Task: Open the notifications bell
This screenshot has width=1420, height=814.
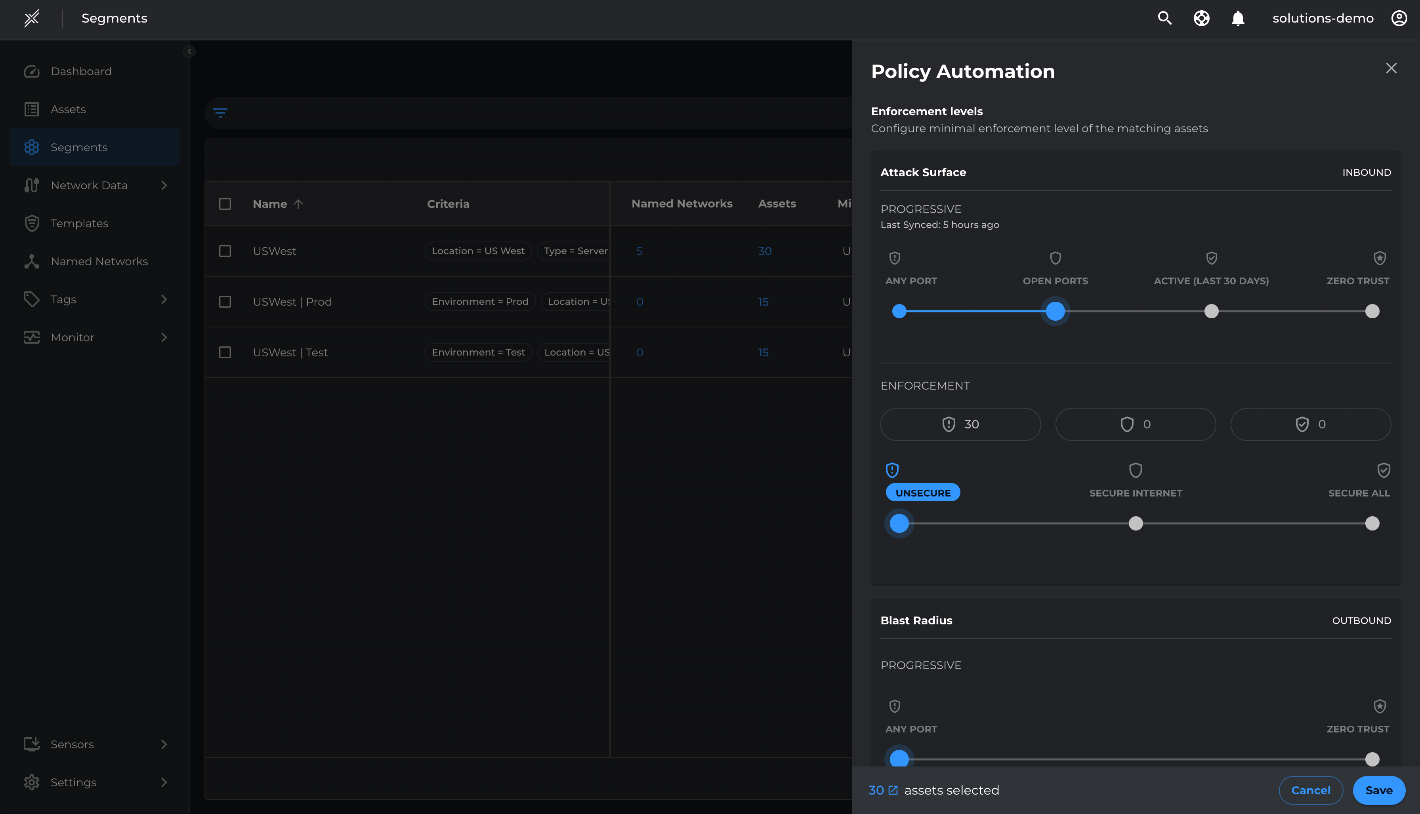Action: point(1238,18)
